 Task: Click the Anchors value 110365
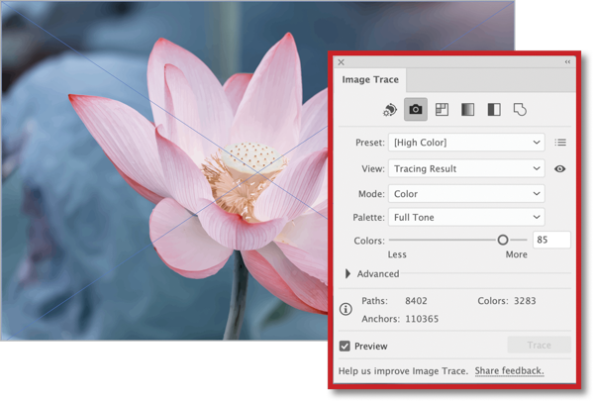[422, 319]
